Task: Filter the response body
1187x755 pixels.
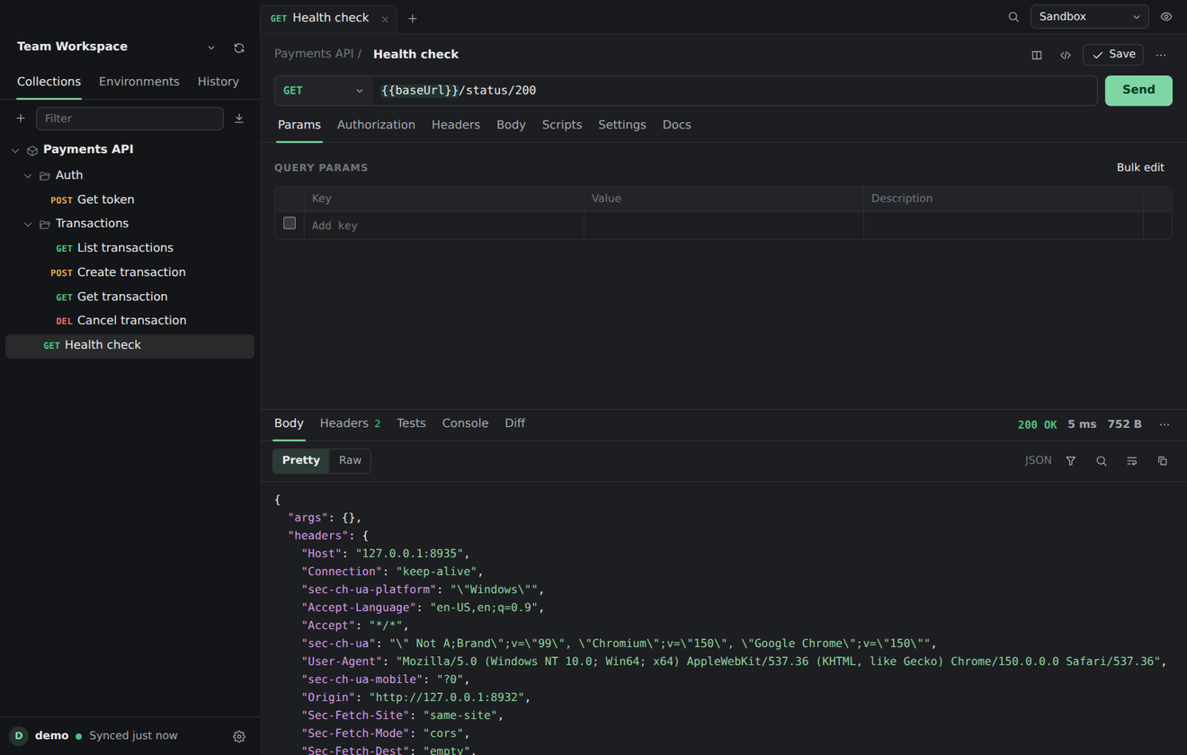Action: tap(1071, 461)
